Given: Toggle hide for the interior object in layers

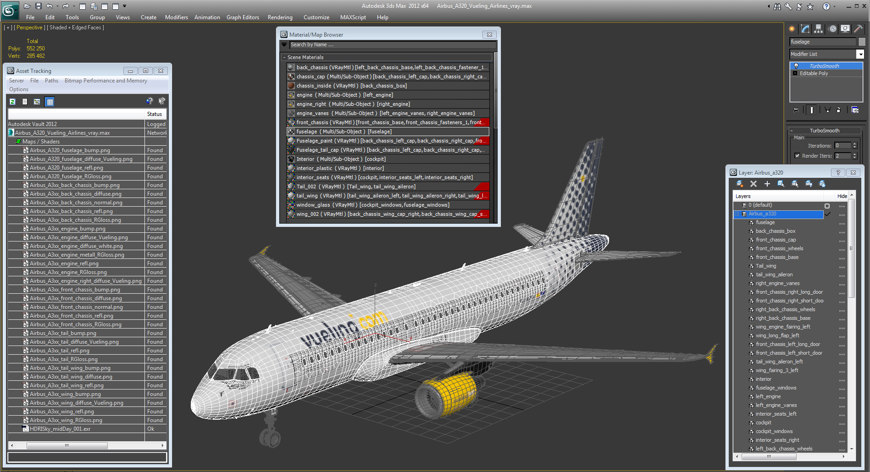Looking at the screenshot, I should pos(842,380).
